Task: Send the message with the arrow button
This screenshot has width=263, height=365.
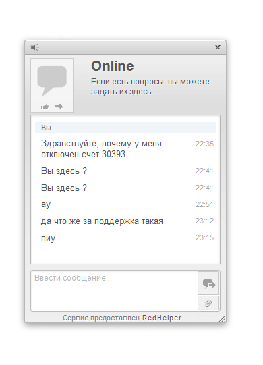Action: [208, 283]
